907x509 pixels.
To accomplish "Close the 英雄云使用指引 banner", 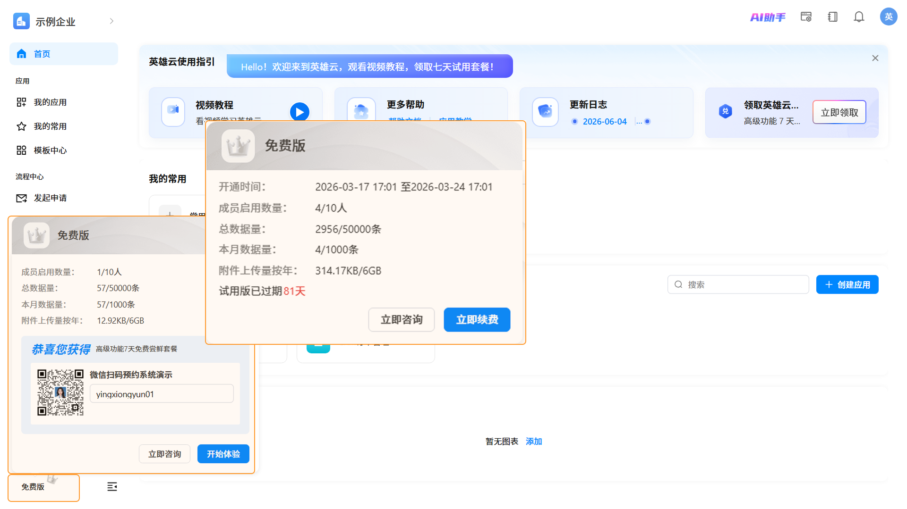I will 875,58.
